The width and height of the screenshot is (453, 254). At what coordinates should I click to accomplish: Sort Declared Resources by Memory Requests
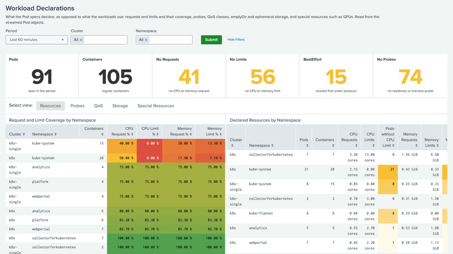tap(409, 139)
